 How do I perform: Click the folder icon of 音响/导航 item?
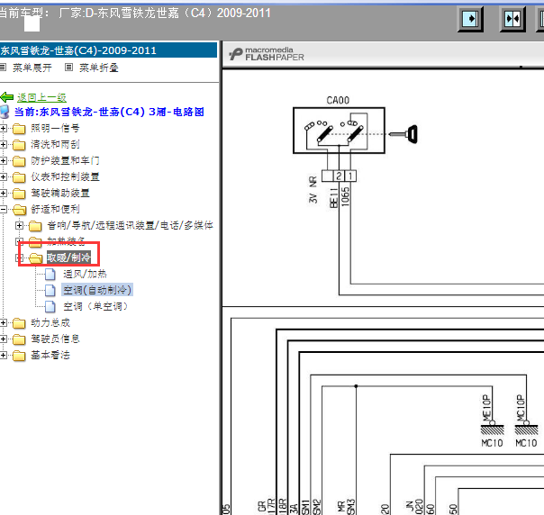click(x=35, y=226)
